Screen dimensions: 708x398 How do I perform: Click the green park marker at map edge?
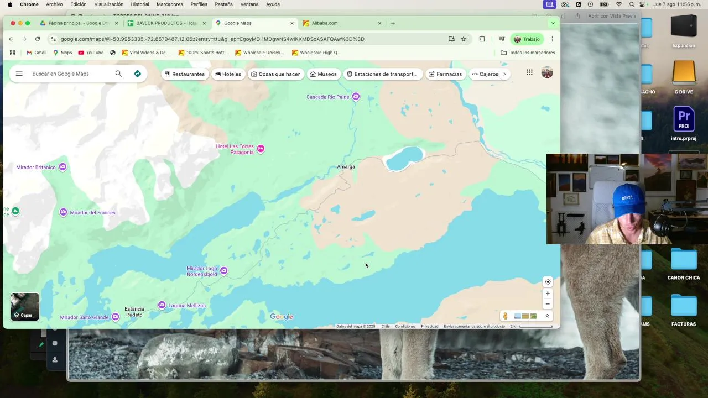click(x=15, y=211)
